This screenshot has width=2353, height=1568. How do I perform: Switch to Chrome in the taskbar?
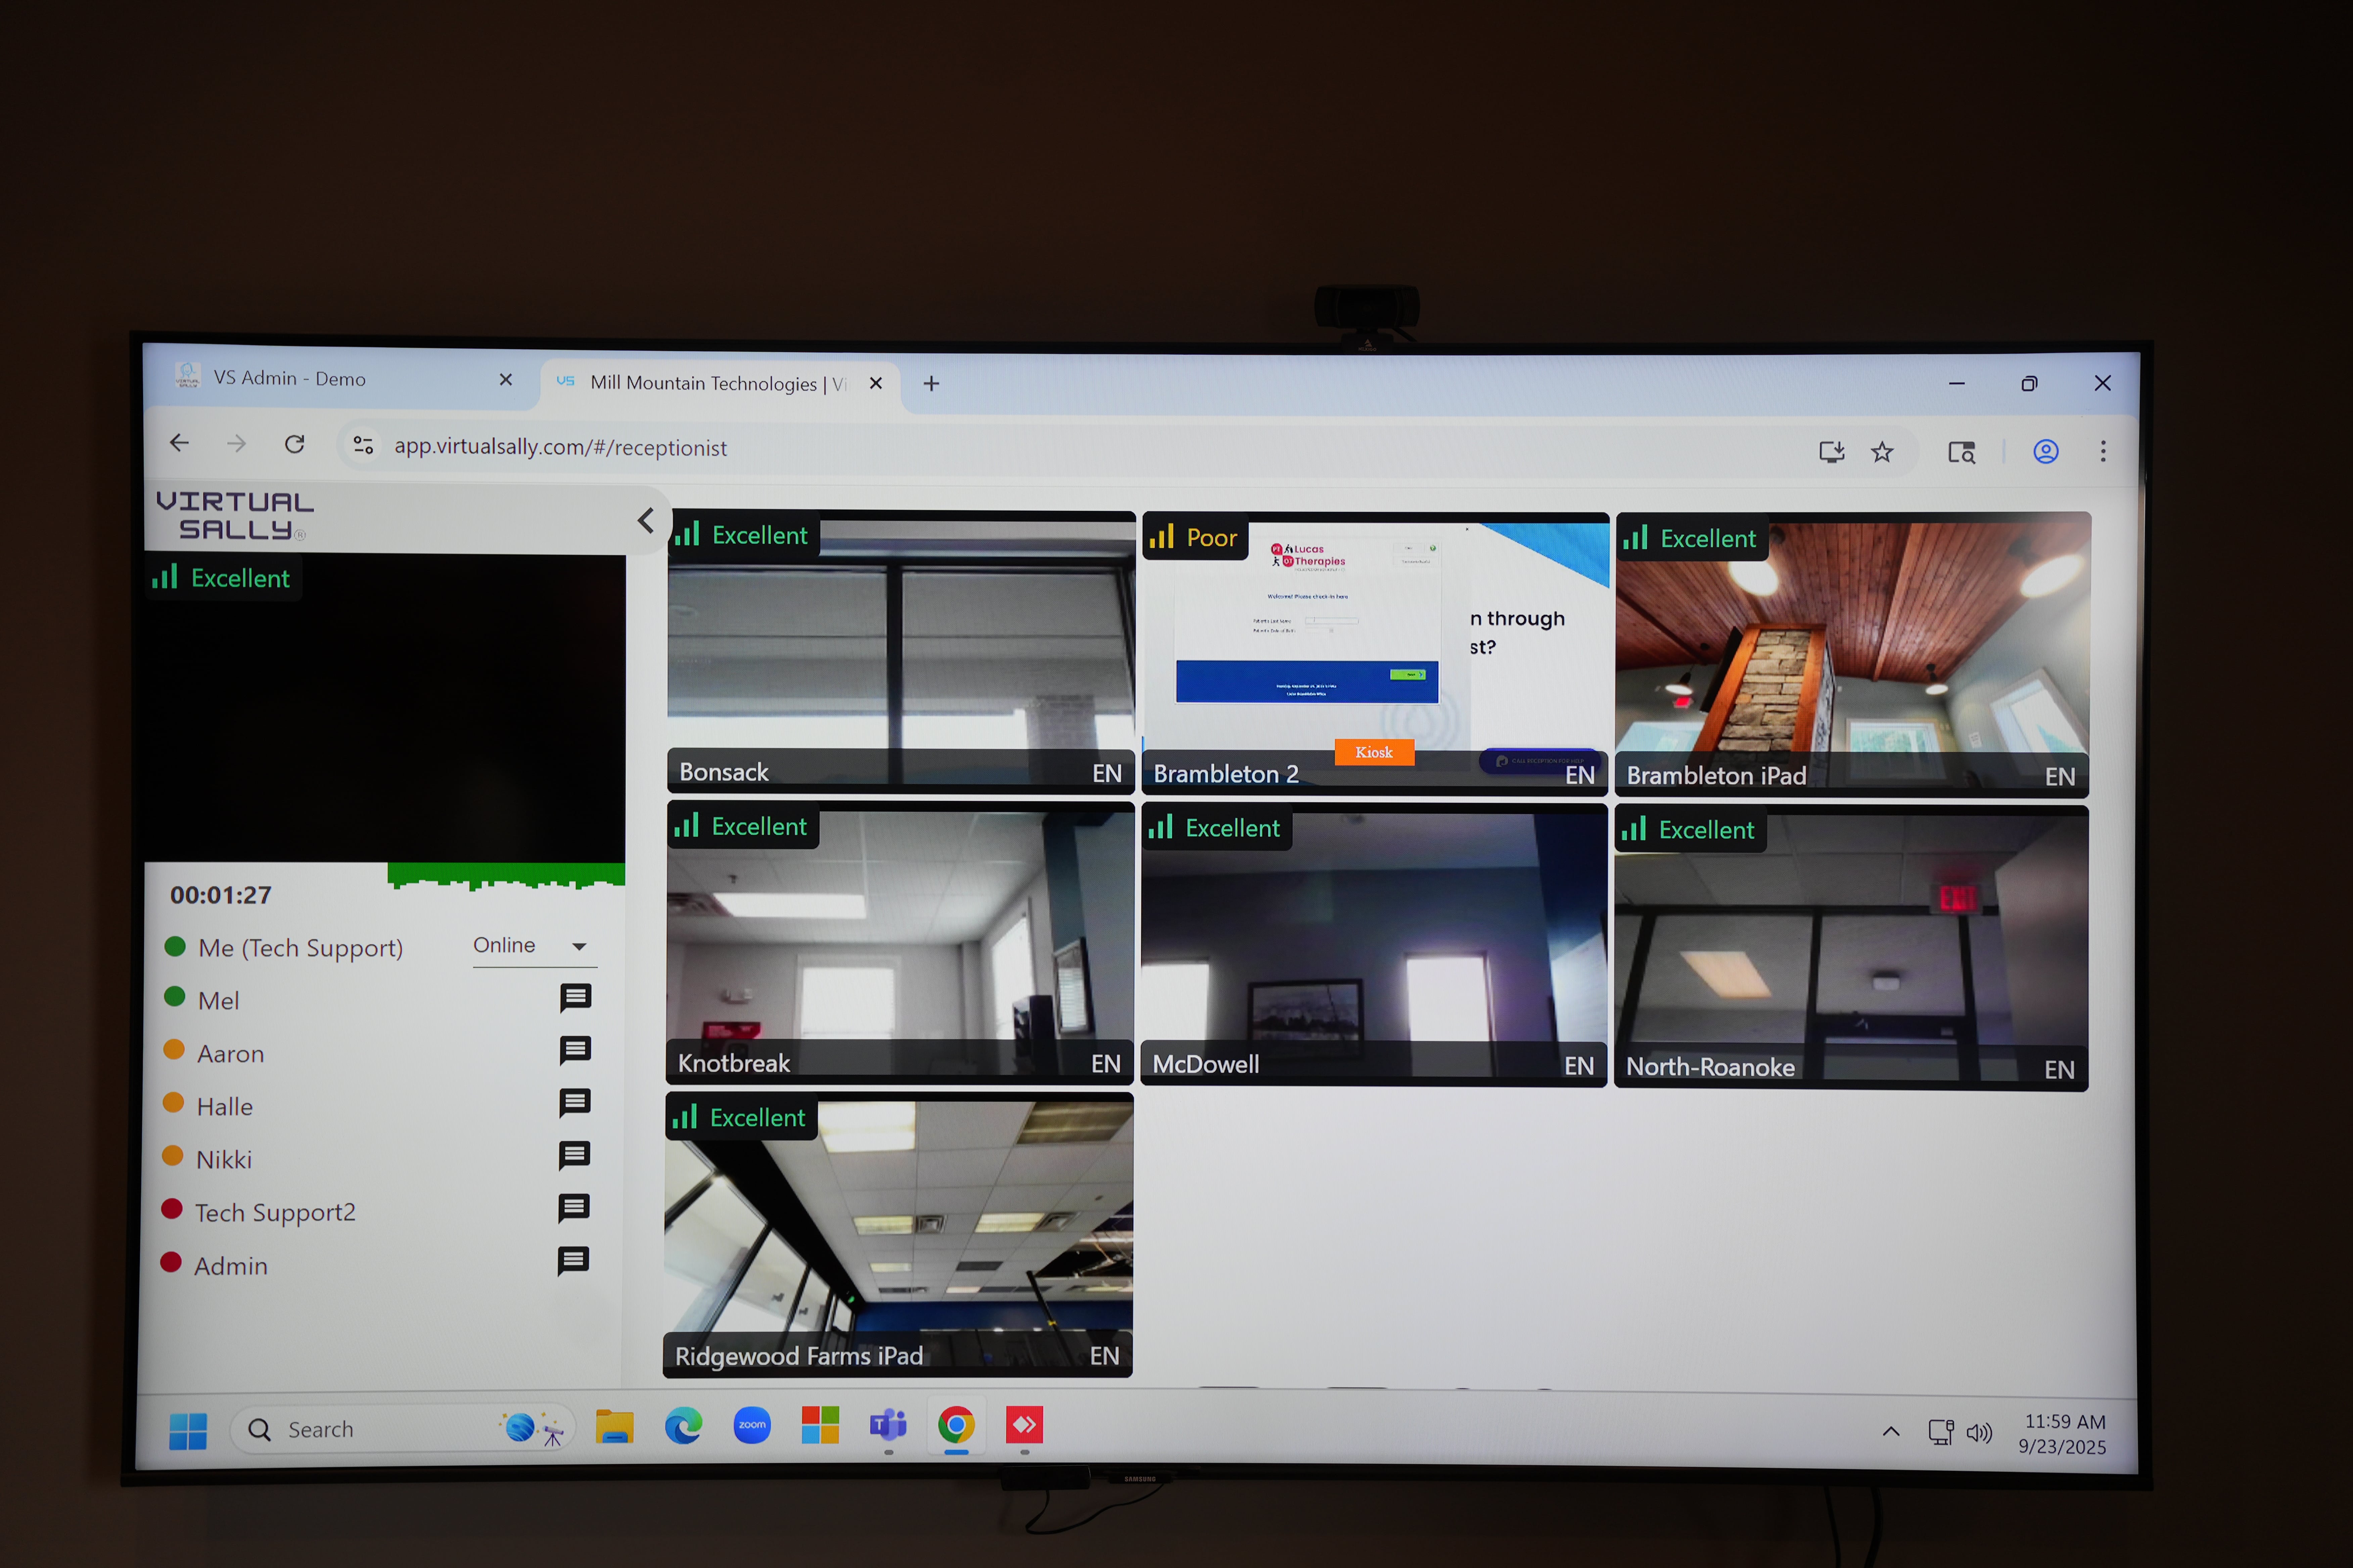[x=956, y=1425]
